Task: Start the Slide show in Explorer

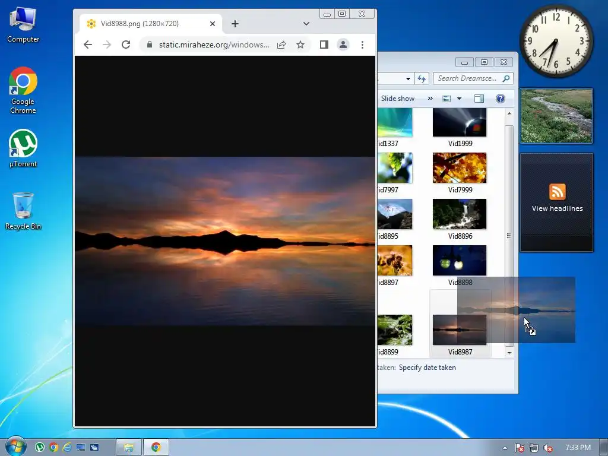Action: (x=398, y=99)
